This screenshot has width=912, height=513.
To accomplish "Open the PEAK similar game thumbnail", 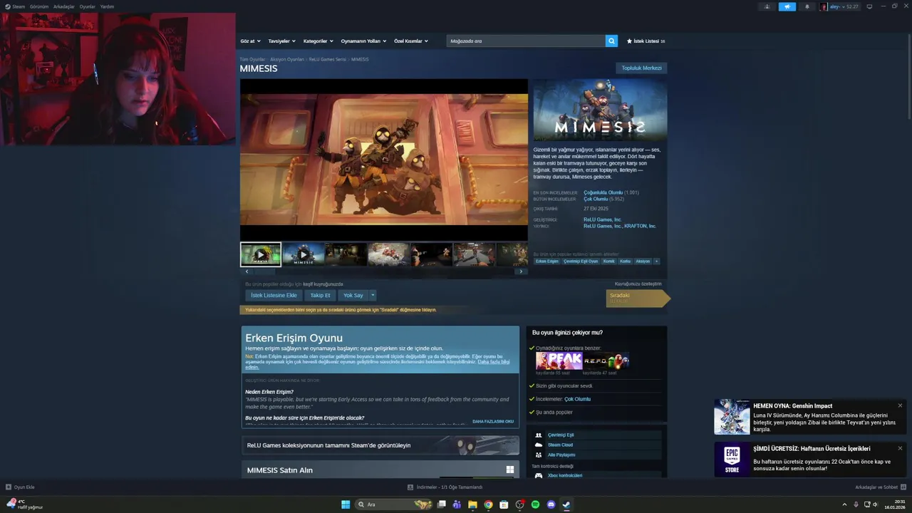I will [x=559, y=361].
